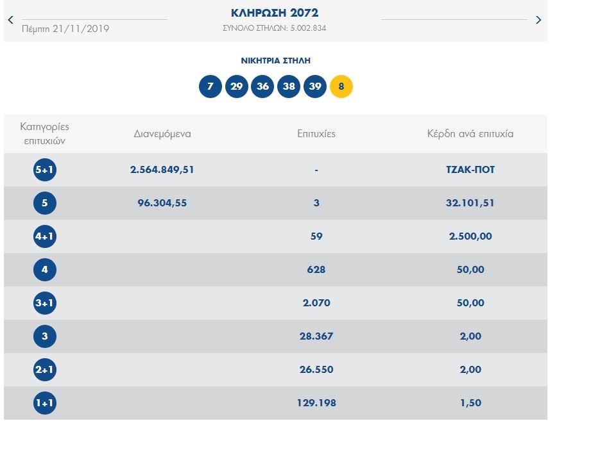Click the Διανεμόμενα column header

point(162,134)
